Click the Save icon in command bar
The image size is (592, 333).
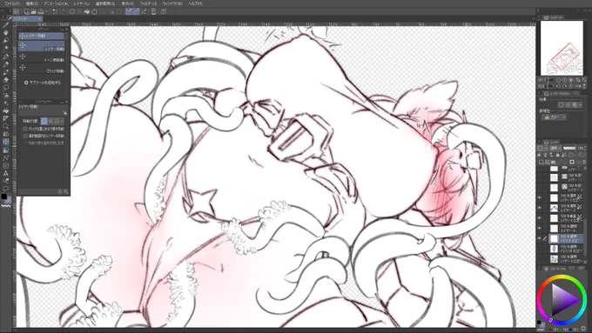41,11
